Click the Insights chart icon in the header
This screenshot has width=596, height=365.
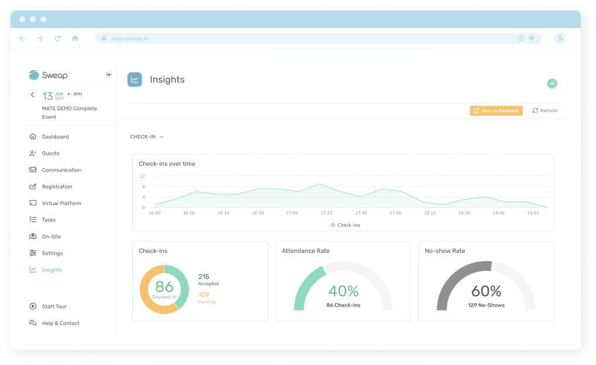(x=135, y=79)
